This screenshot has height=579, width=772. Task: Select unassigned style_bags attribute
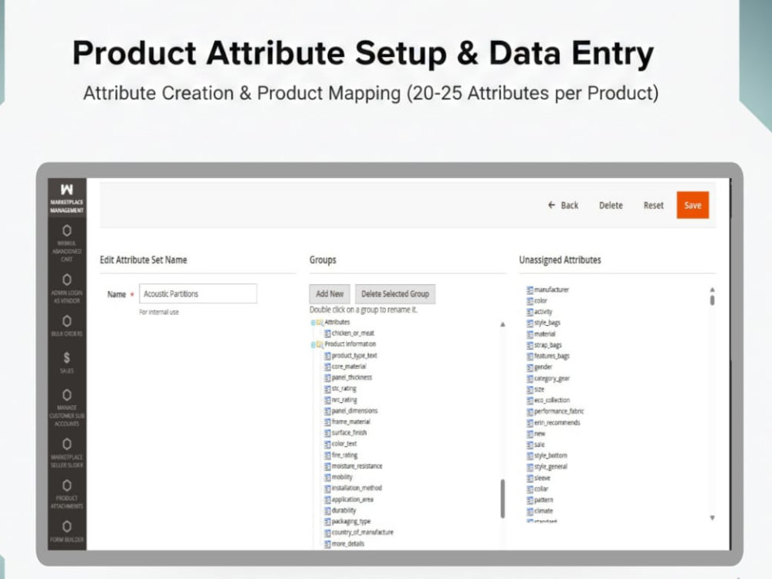pyautogui.click(x=543, y=323)
